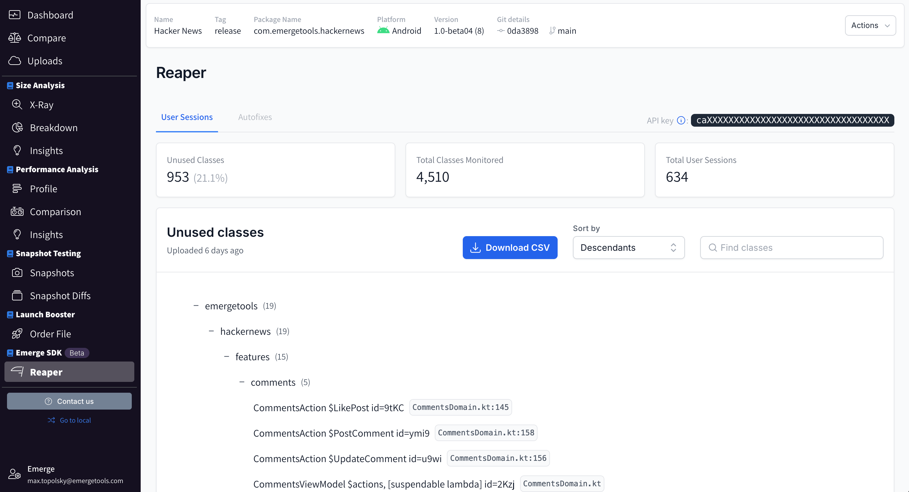
Task: Open the Descendants sort-by dropdown
Action: coord(629,247)
